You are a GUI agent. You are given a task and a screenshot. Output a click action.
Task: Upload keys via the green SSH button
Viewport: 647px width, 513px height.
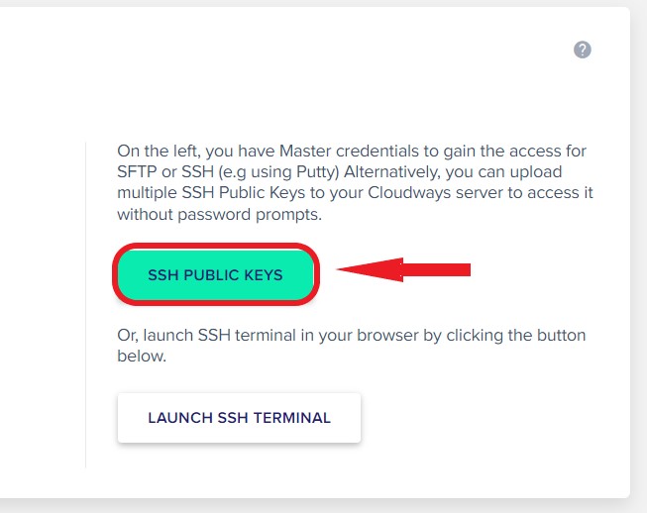[x=216, y=274]
